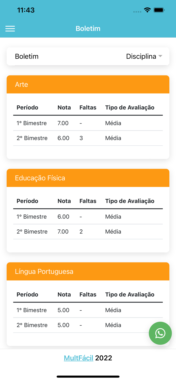
Task: Select the clock showing 11:43
Action: click(25, 10)
